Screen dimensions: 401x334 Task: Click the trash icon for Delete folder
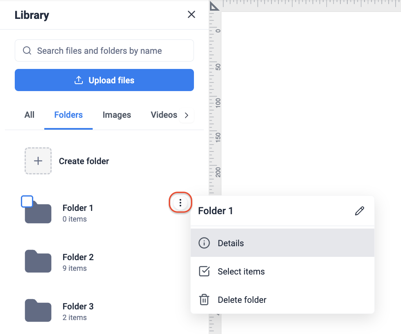coord(204,300)
